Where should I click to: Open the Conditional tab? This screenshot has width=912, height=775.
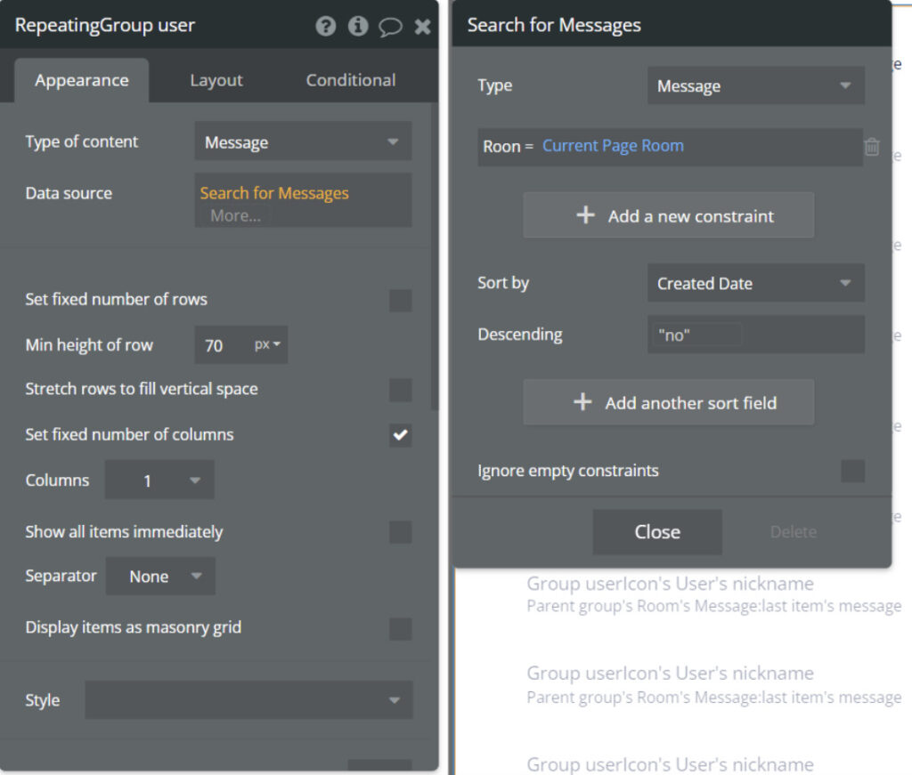(350, 80)
